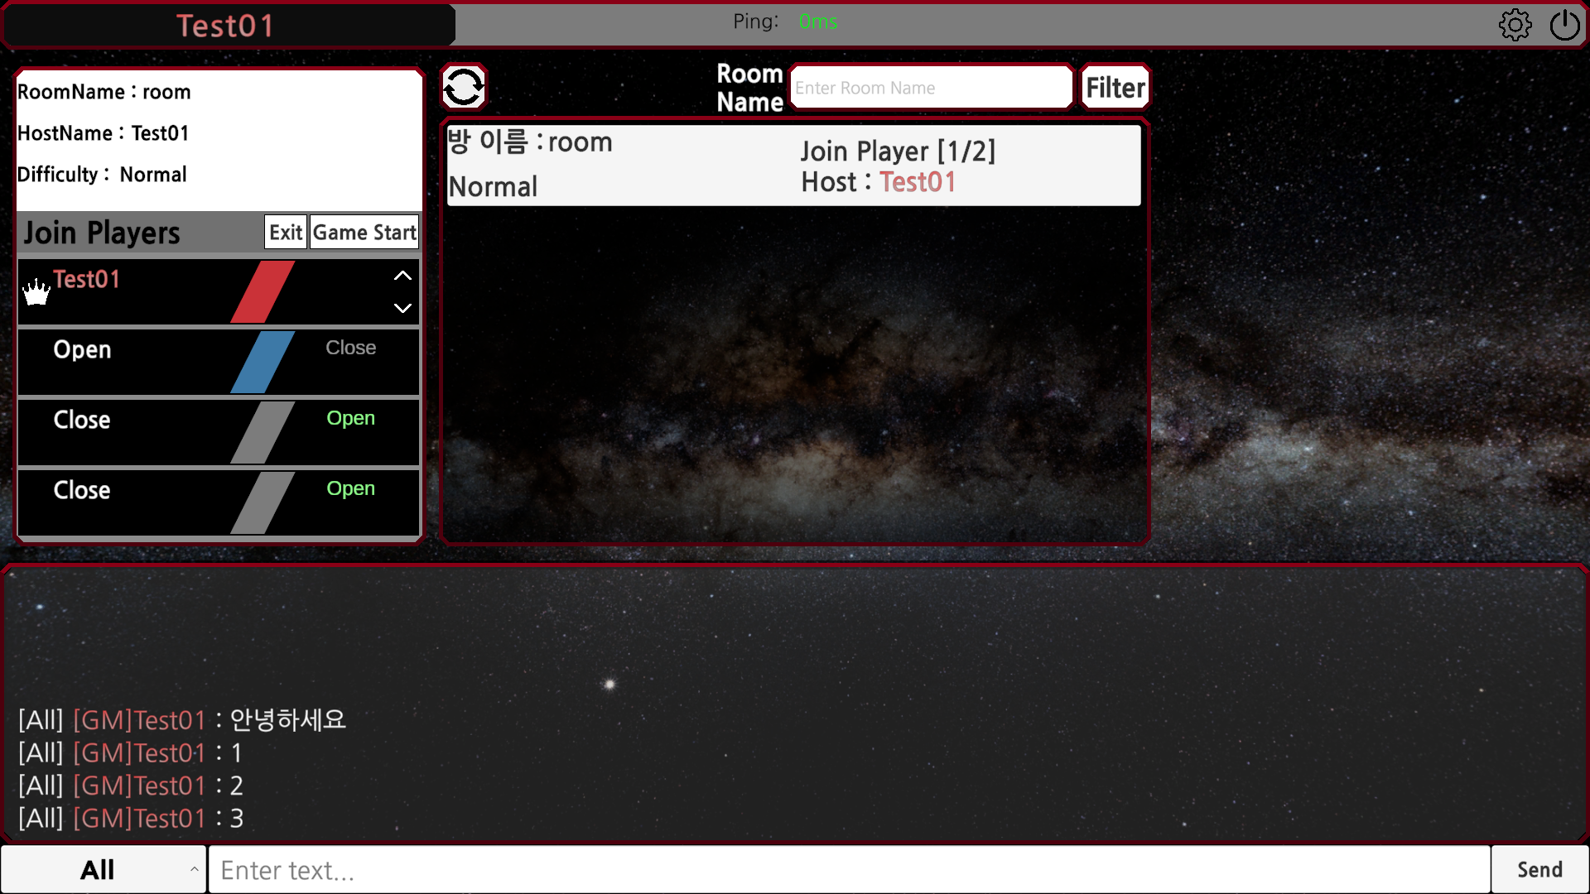Viewport: 1590px width, 894px height.
Task: Click the blue team color stripe
Action: pyautogui.click(x=263, y=362)
